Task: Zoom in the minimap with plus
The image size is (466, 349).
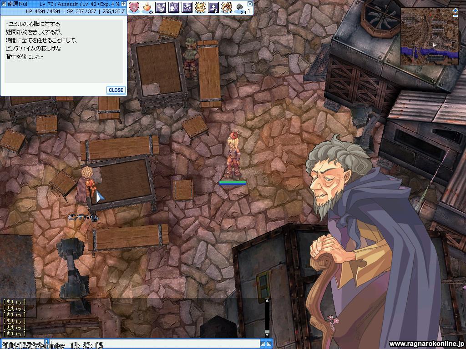Action: click(x=456, y=10)
